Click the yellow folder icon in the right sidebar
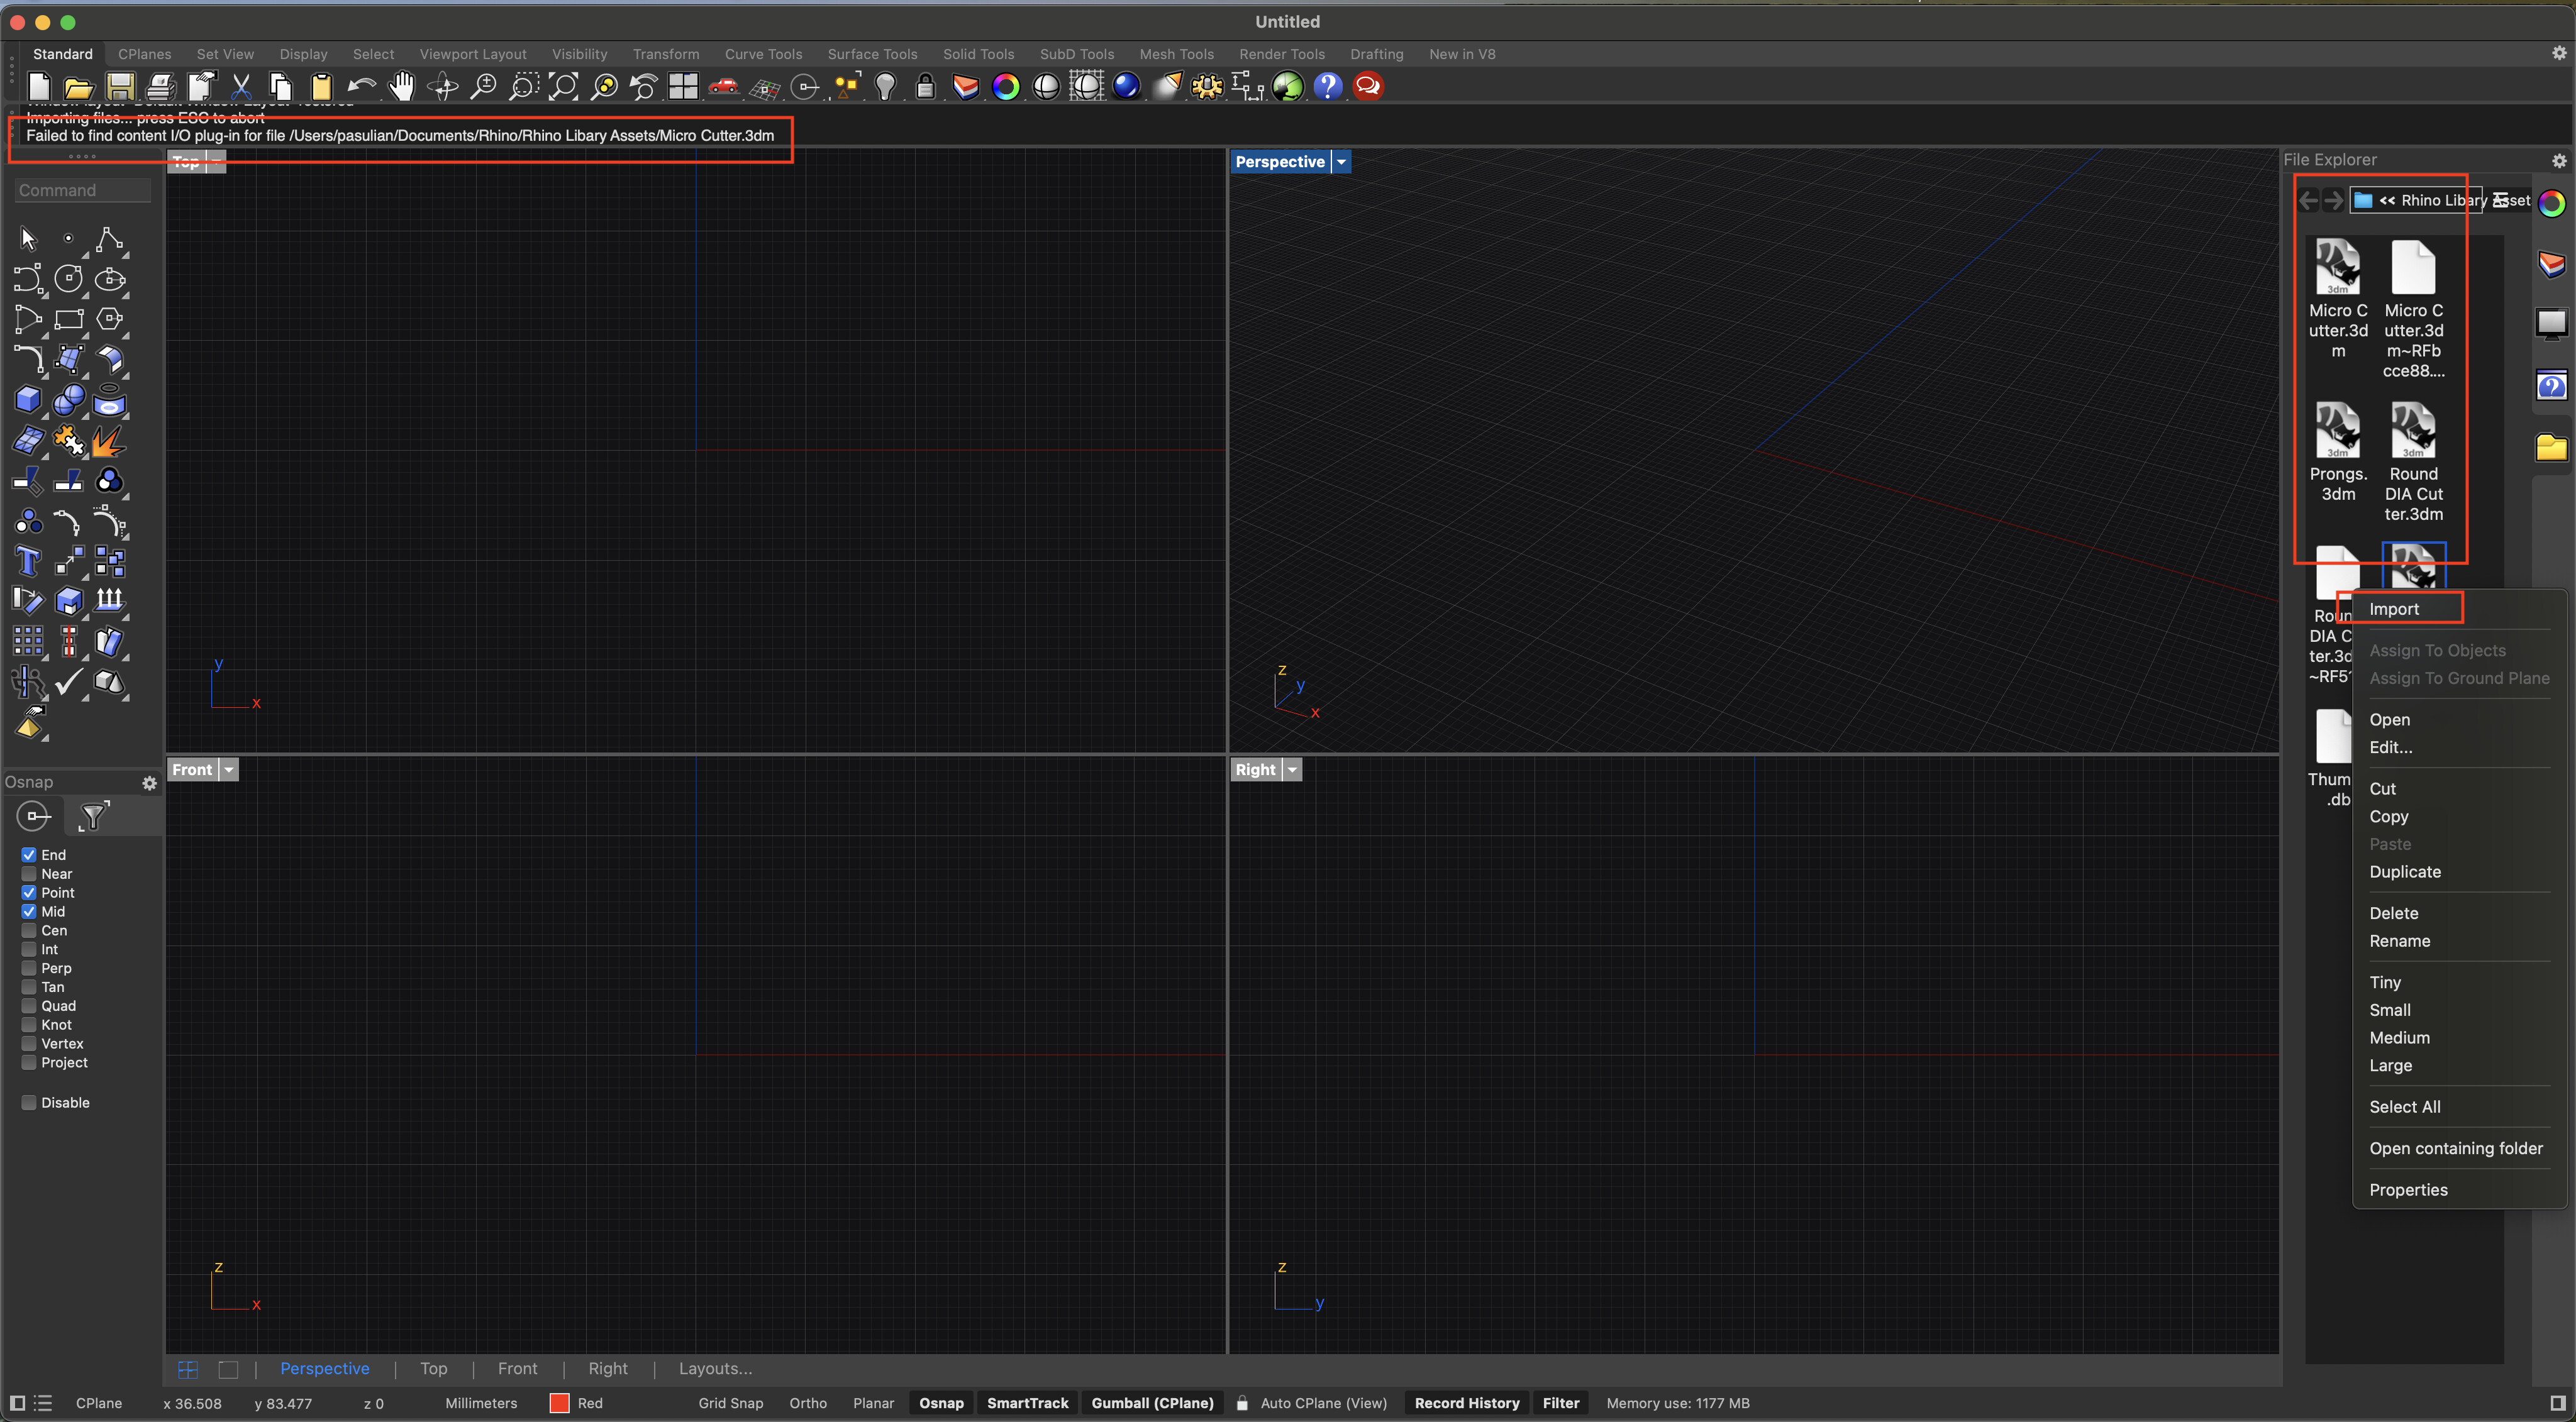2576x1422 pixels. pos(2552,448)
